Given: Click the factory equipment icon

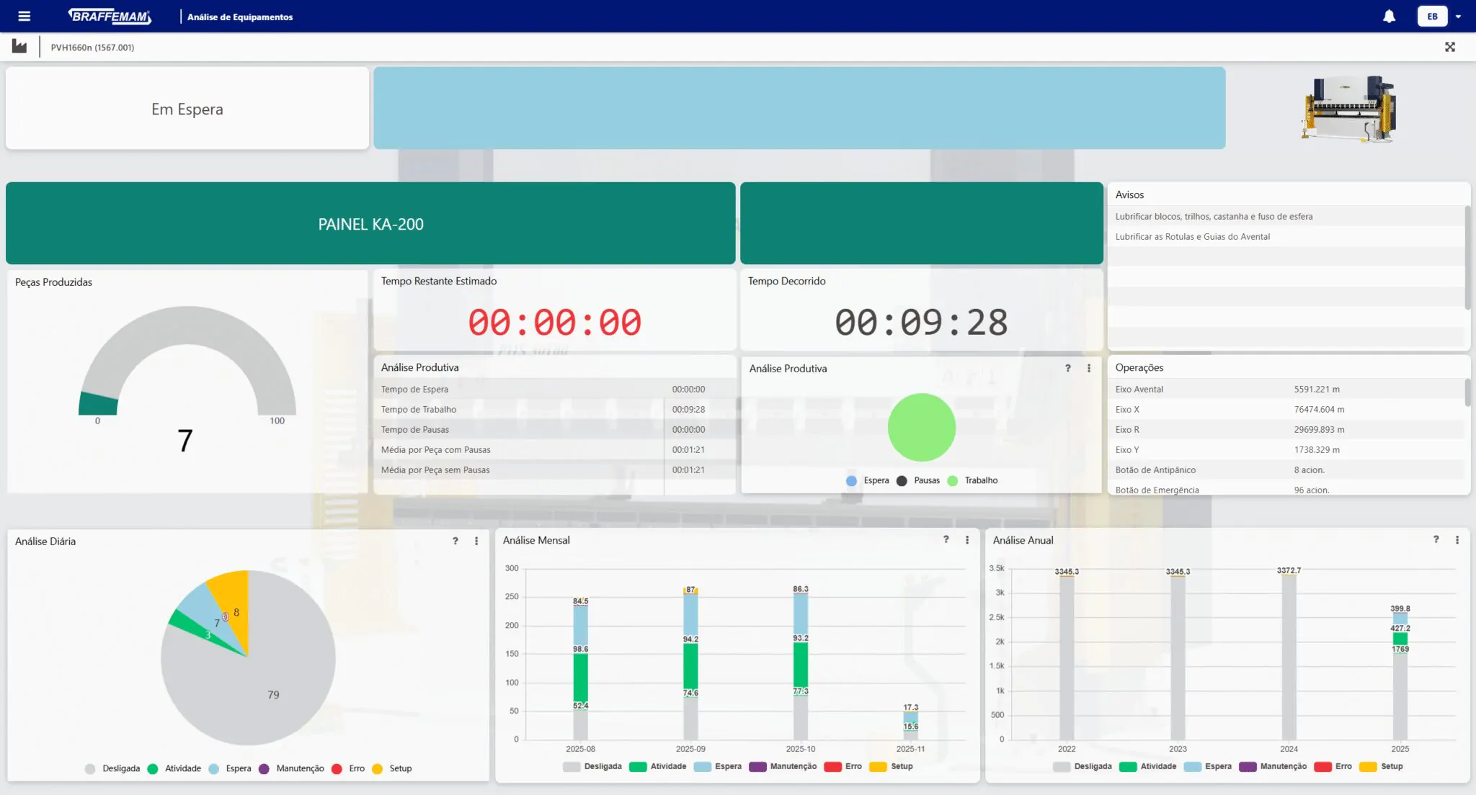Looking at the screenshot, I should point(19,47).
